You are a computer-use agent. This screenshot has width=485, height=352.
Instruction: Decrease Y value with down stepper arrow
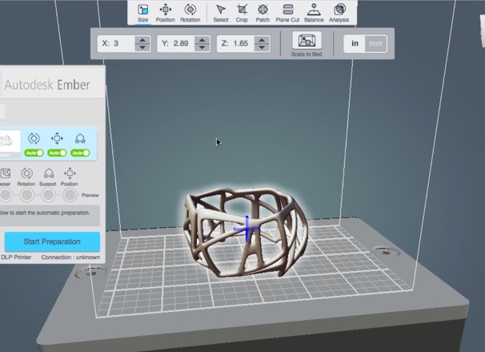tap(202, 47)
